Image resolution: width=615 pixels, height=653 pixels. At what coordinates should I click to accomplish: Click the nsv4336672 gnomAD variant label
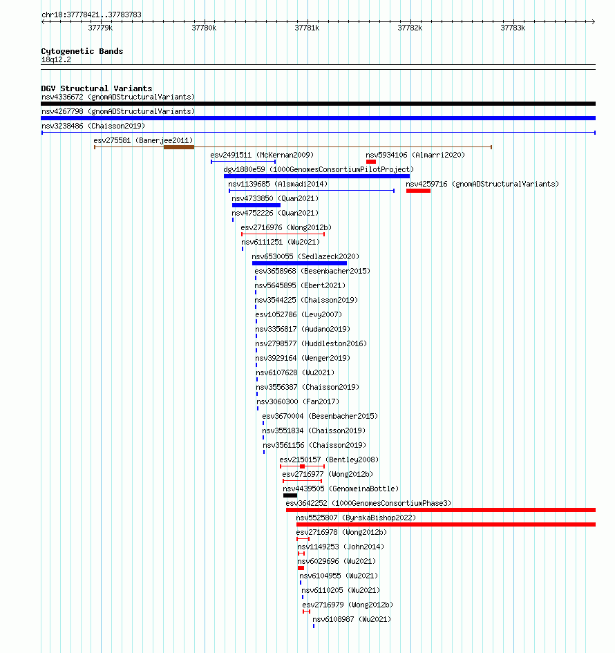click(118, 97)
